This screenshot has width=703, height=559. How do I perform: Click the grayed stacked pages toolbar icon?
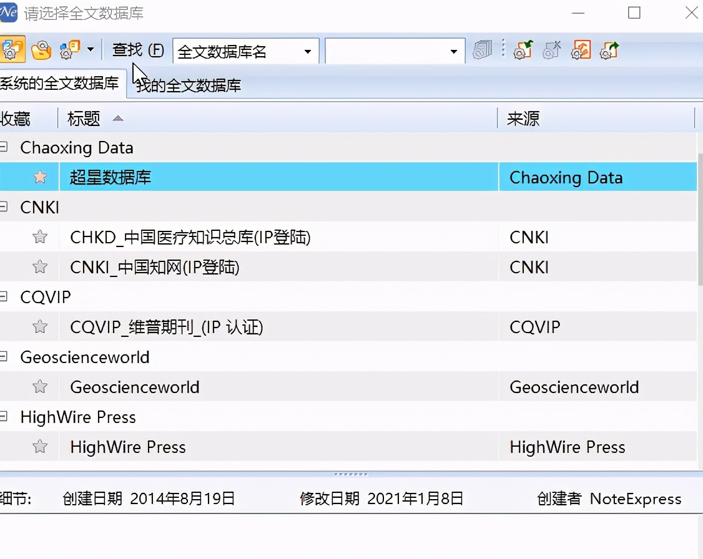coord(483,50)
